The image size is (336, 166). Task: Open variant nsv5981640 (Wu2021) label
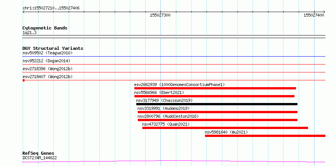point(226,132)
